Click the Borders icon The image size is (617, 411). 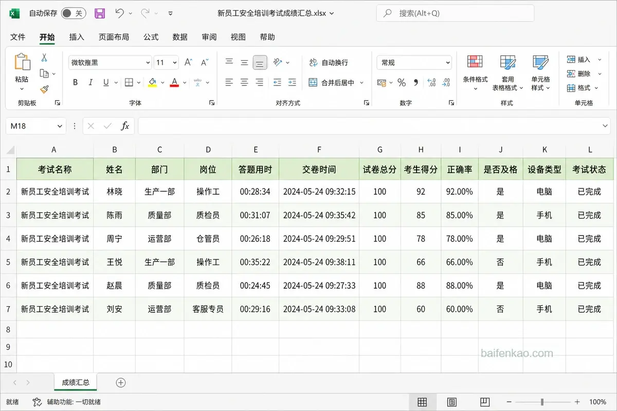coord(129,82)
